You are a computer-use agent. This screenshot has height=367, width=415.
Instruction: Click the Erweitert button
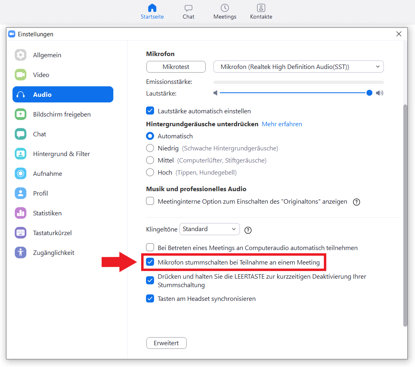167,343
